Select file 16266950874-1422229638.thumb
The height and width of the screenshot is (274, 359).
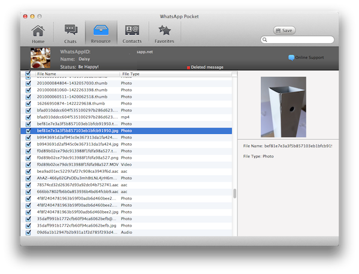coord(71,104)
